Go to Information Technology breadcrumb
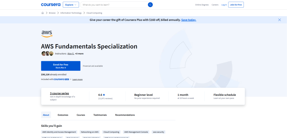The image size is (287, 138). pyautogui.click(x=71, y=13)
